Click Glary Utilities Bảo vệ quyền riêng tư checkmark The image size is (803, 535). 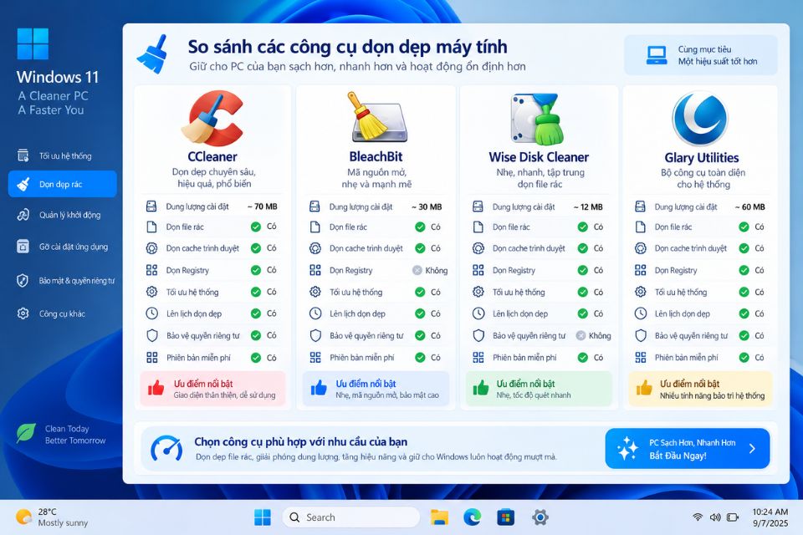click(x=744, y=335)
